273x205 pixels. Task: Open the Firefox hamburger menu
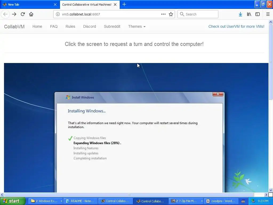tap(268, 14)
